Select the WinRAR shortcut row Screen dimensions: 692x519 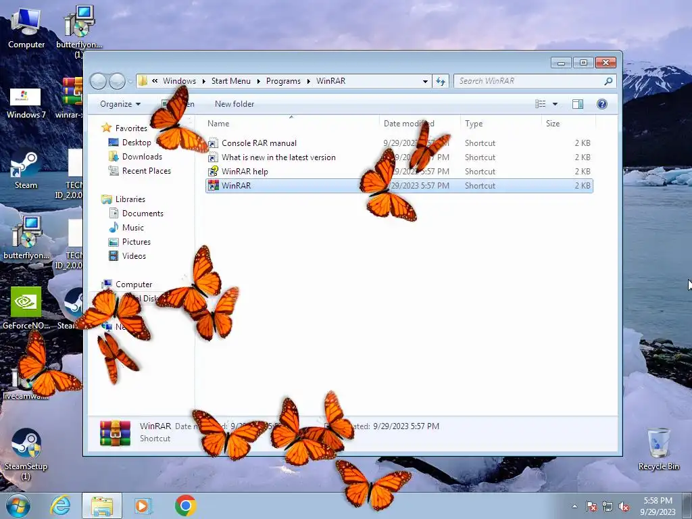click(x=399, y=186)
